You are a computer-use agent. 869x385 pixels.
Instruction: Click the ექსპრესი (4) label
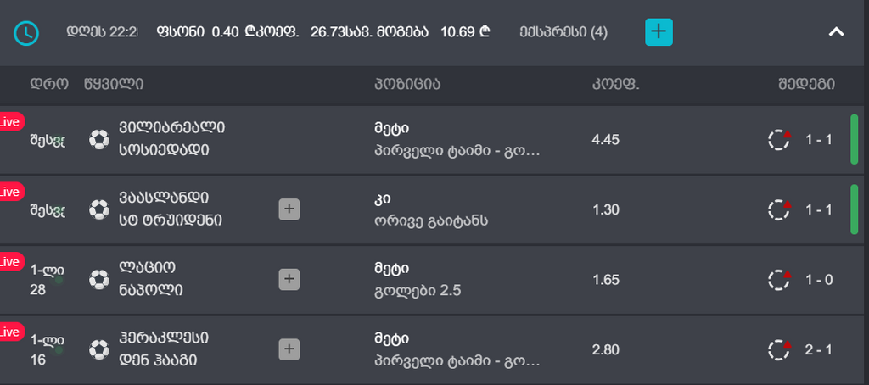563,33
